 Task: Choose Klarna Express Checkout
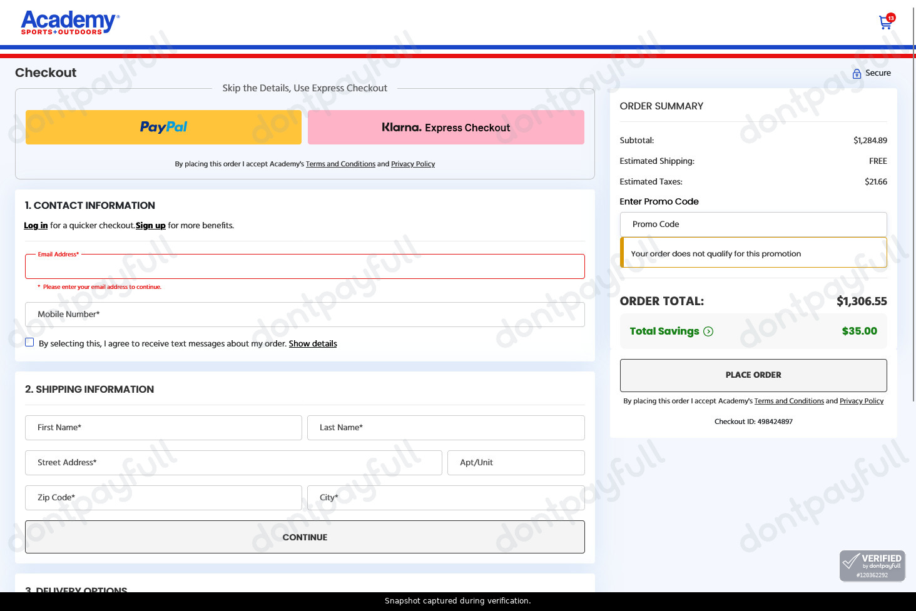pos(446,127)
